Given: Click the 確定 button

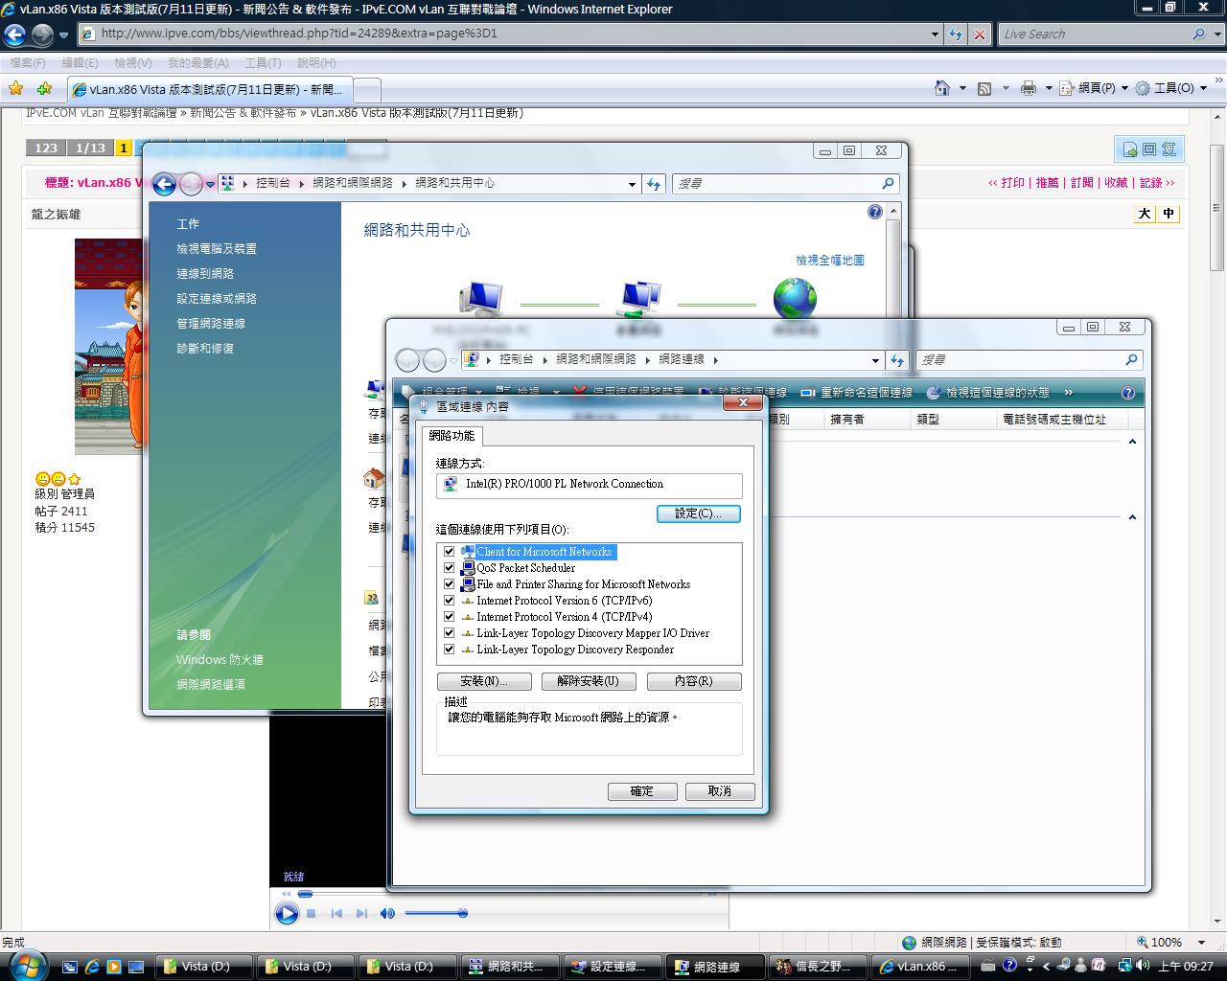Looking at the screenshot, I should tap(641, 791).
